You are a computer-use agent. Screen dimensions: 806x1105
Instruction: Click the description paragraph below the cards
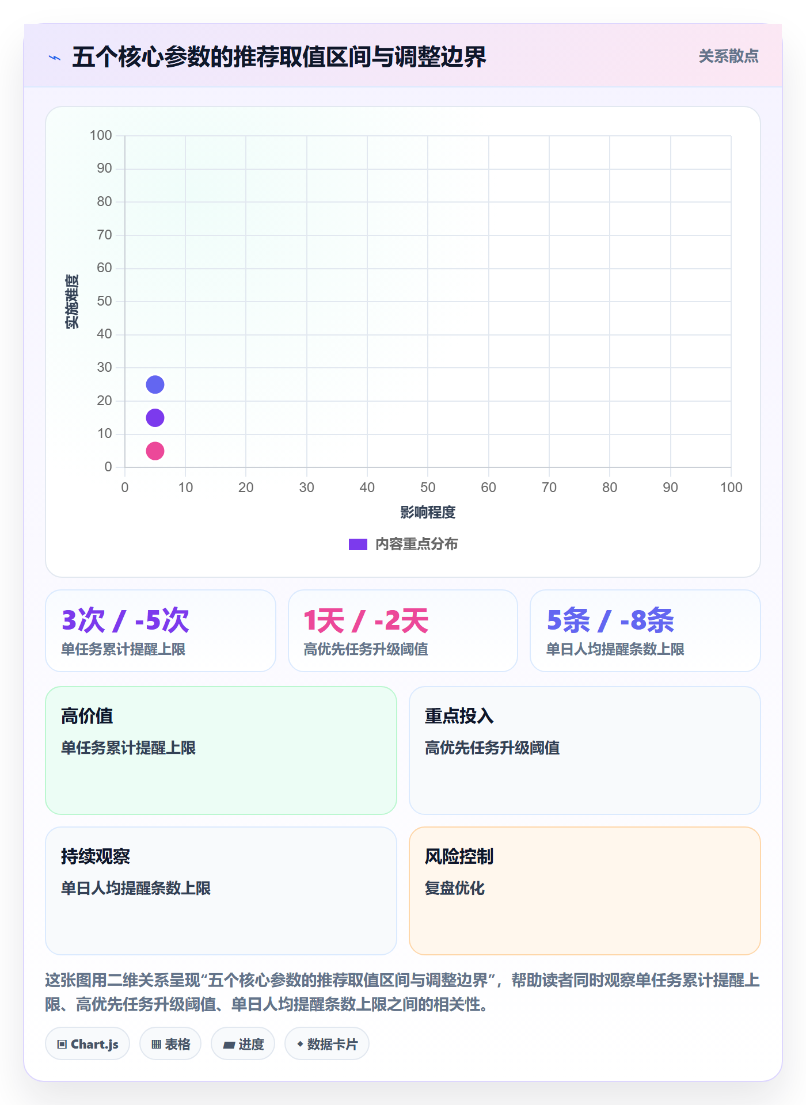(402, 992)
